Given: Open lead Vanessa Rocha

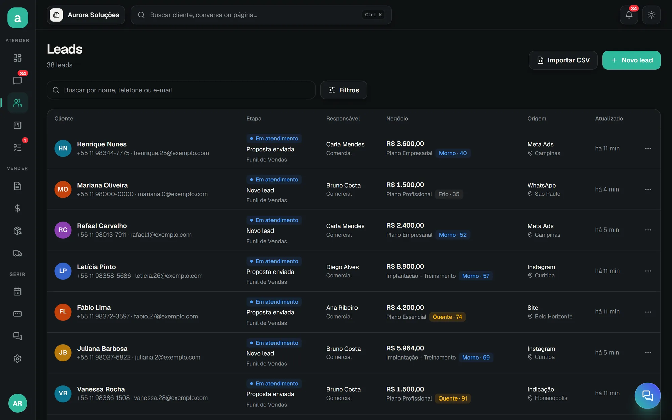Looking at the screenshot, I should click(101, 389).
